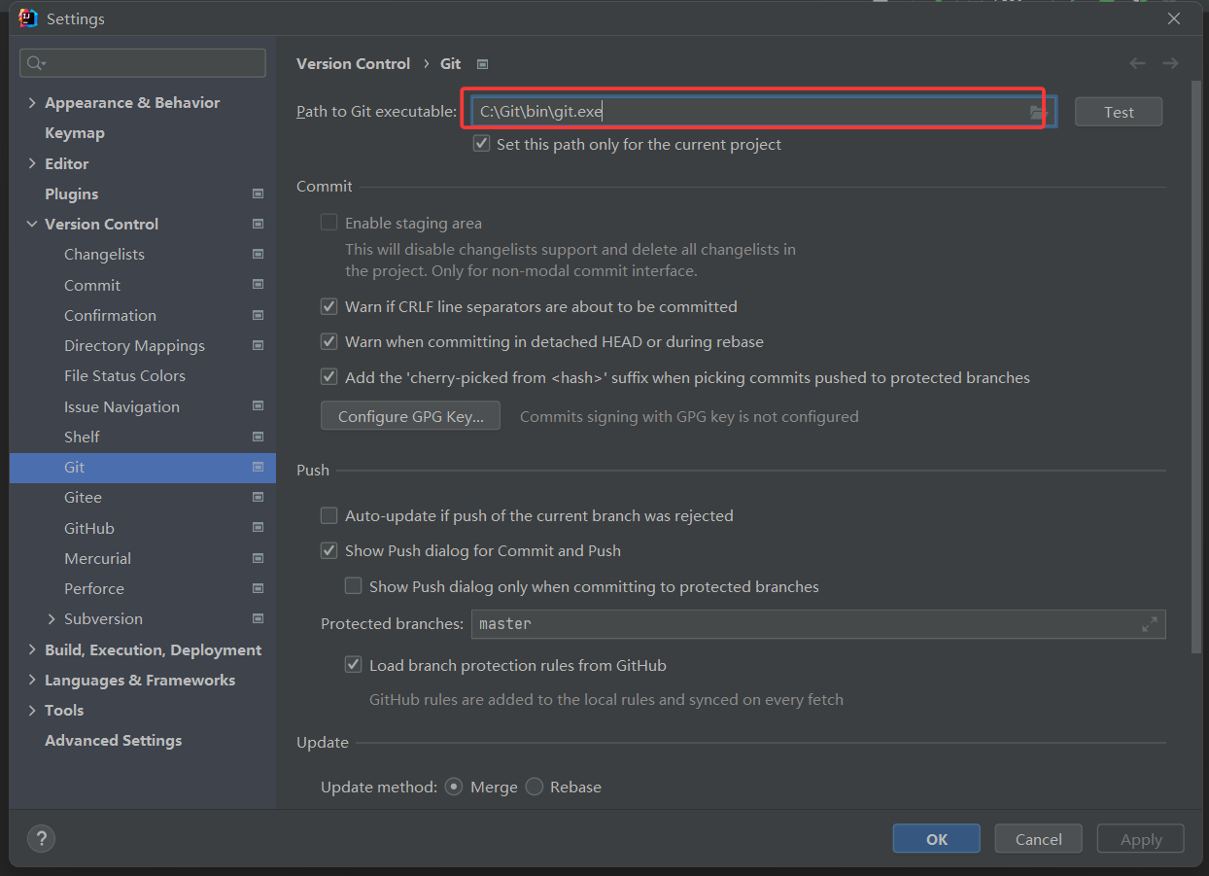Expand the Tools section
The width and height of the screenshot is (1209, 876).
(32, 710)
